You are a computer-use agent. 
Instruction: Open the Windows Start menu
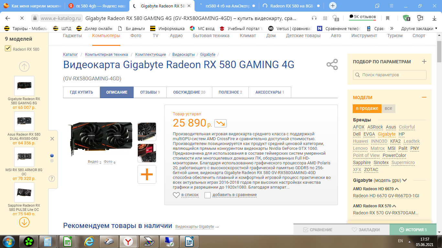pyautogui.click(x=8, y=241)
